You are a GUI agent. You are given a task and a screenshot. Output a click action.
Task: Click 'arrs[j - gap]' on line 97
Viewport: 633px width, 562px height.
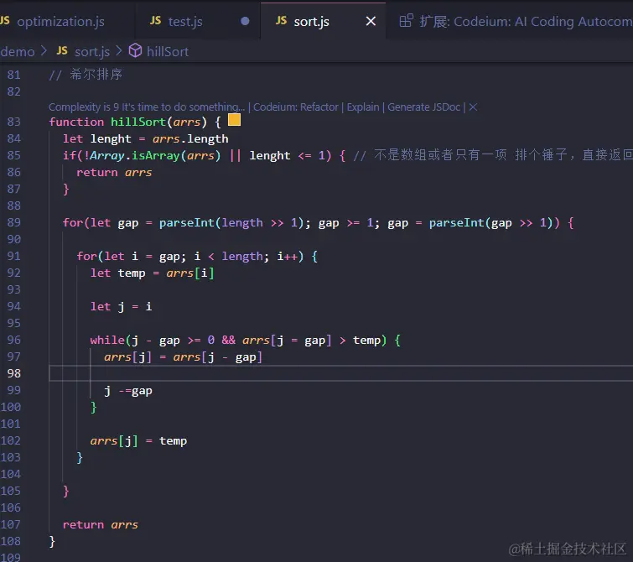pos(218,357)
